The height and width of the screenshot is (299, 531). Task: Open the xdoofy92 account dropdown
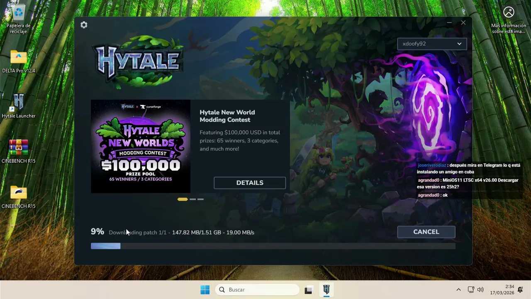(x=432, y=44)
